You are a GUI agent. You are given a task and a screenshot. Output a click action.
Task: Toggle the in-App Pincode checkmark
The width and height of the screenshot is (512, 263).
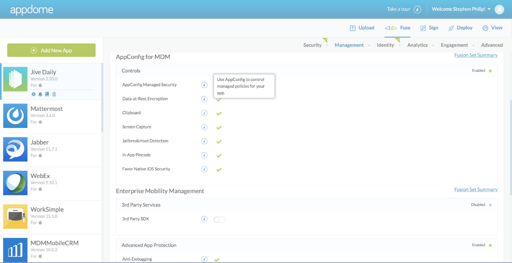(219, 155)
